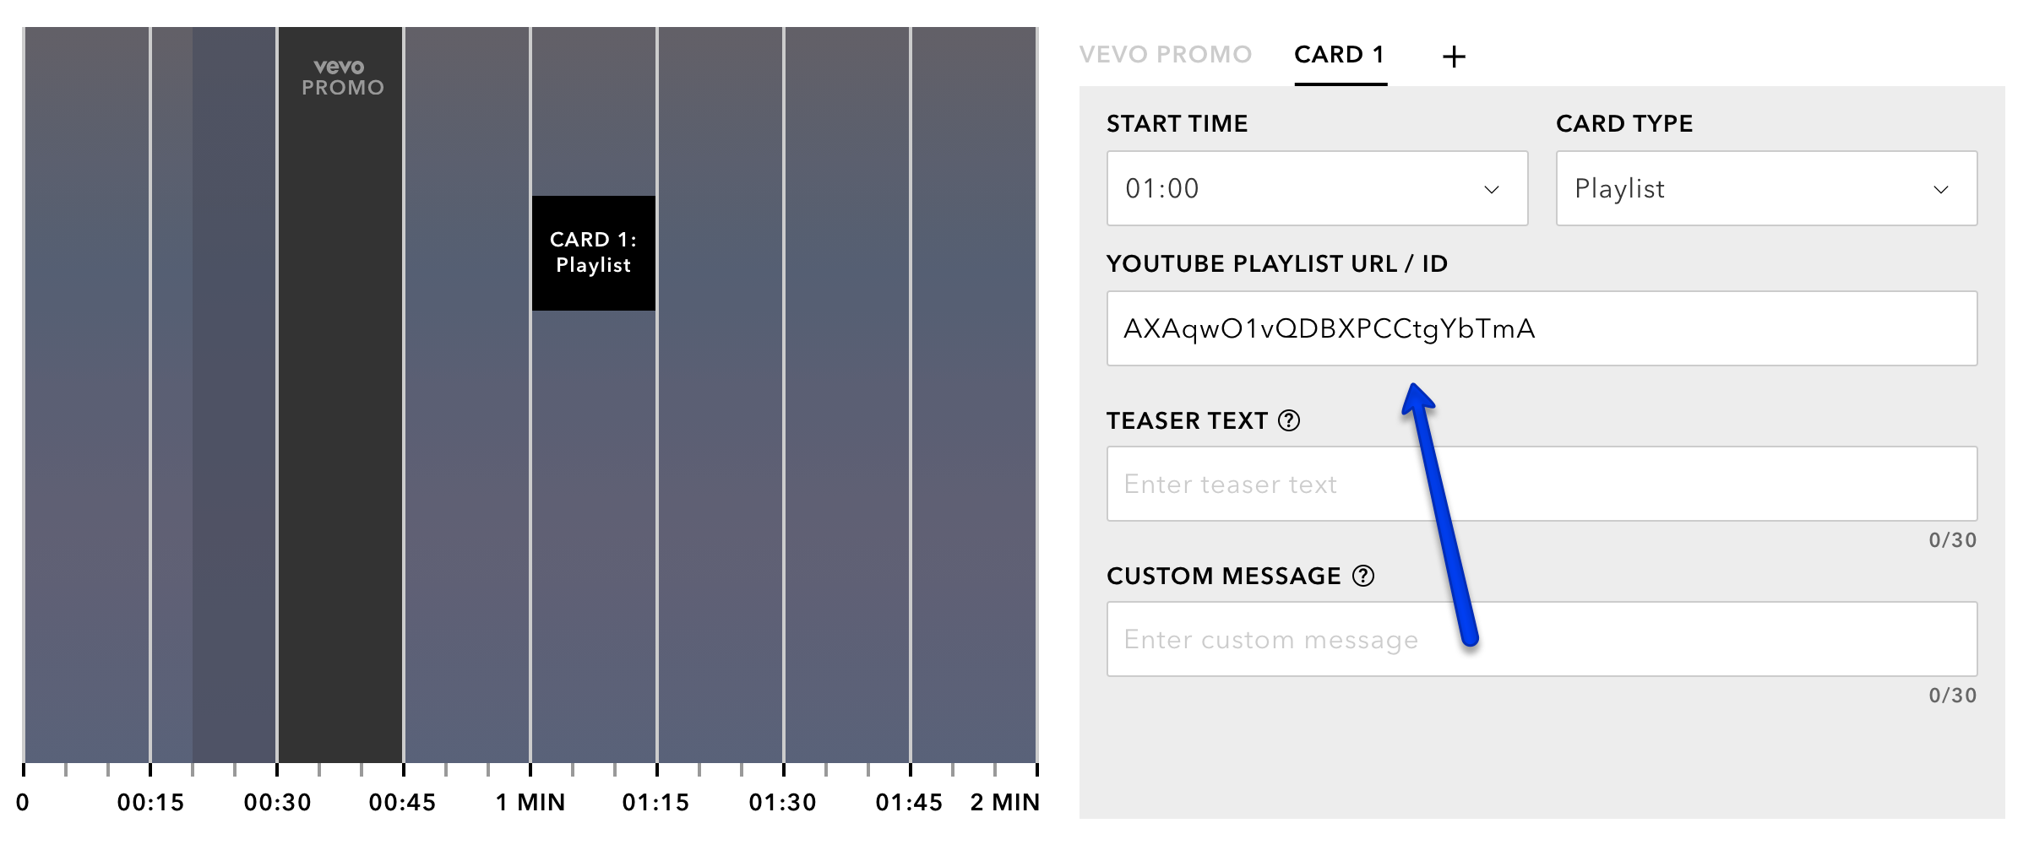
Task: Add a new card with plus icon
Action: pos(1454,57)
